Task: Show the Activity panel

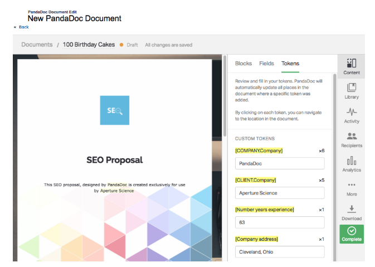Action: [351, 114]
